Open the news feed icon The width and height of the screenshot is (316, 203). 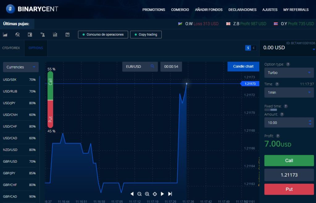[30, 35]
